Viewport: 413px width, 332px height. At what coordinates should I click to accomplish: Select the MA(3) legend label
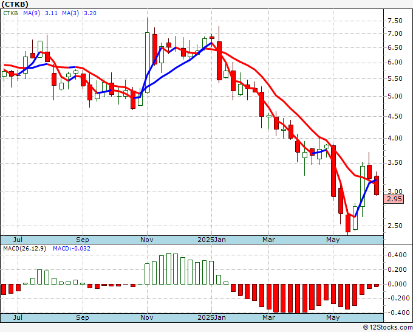[70, 13]
